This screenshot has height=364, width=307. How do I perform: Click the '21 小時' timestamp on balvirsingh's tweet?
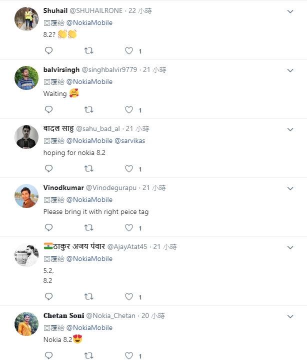(x=154, y=69)
